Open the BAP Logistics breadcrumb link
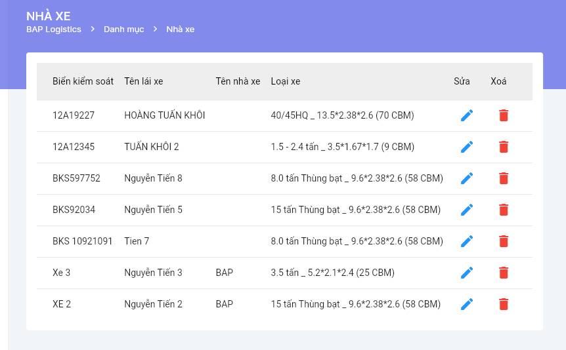Viewport: 566px width, 350px height. (54, 29)
